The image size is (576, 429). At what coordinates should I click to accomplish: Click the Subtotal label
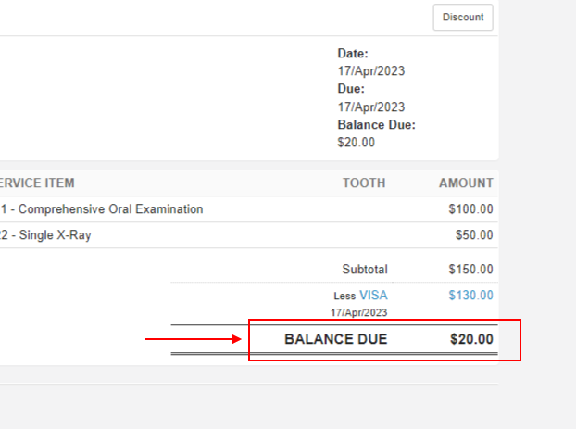click(365, 269)
